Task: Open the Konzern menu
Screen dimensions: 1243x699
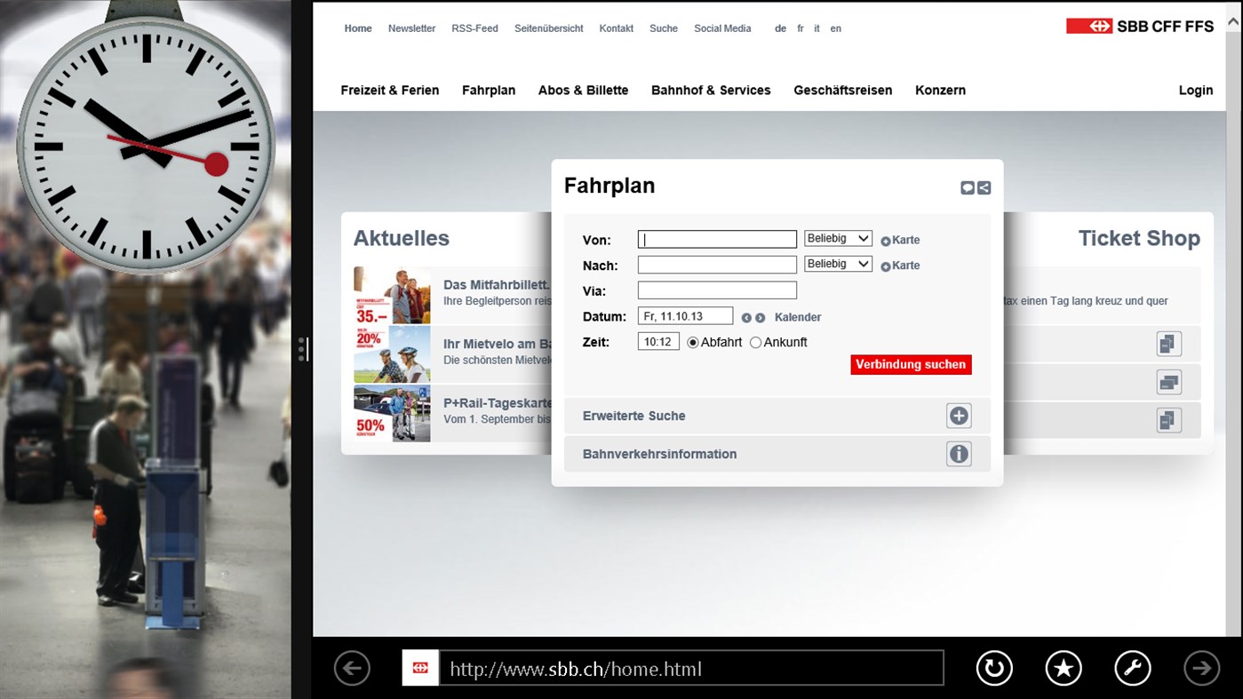Action: click(940, 91)
